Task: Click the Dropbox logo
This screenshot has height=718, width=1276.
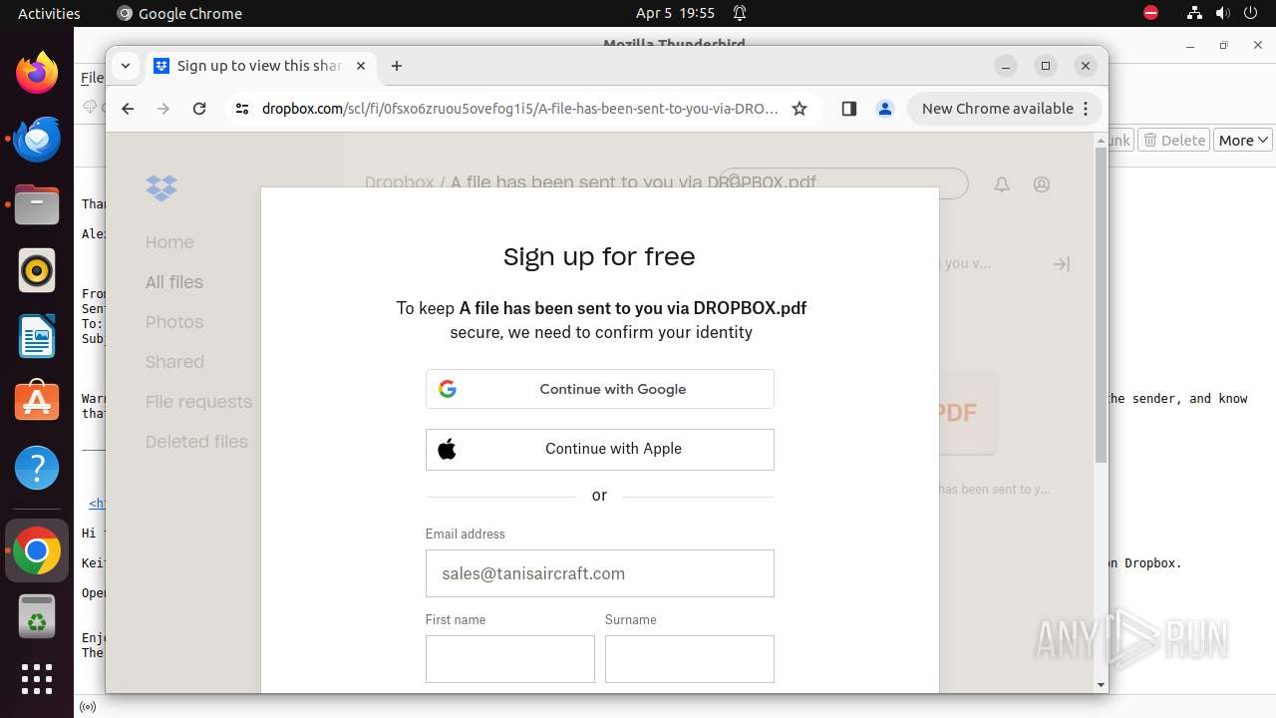Action: click(161, 187)
